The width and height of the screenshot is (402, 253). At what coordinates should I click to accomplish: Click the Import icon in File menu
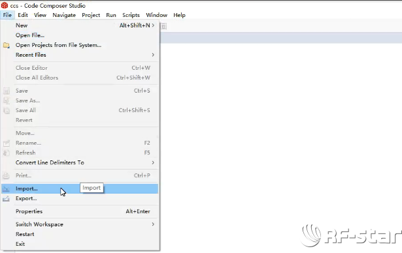[x=6, y=189]
